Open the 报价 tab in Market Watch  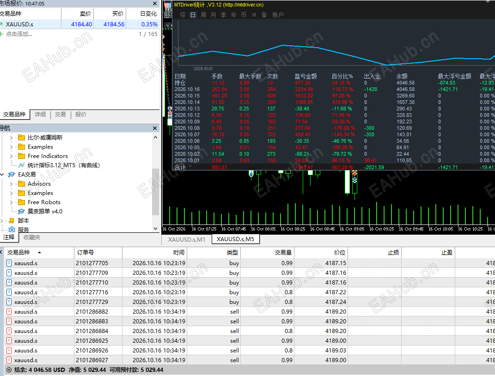81,115
